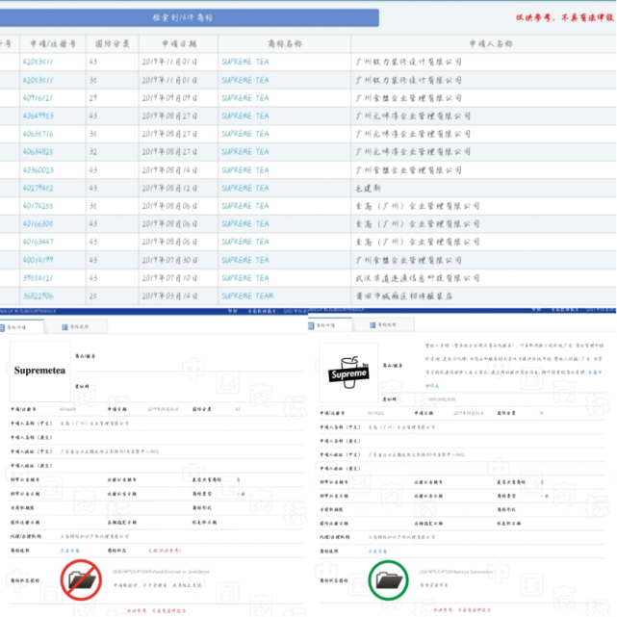617x617 pixels.
Task: Open application number 42053611 in class 43
Action: point(38,62)
